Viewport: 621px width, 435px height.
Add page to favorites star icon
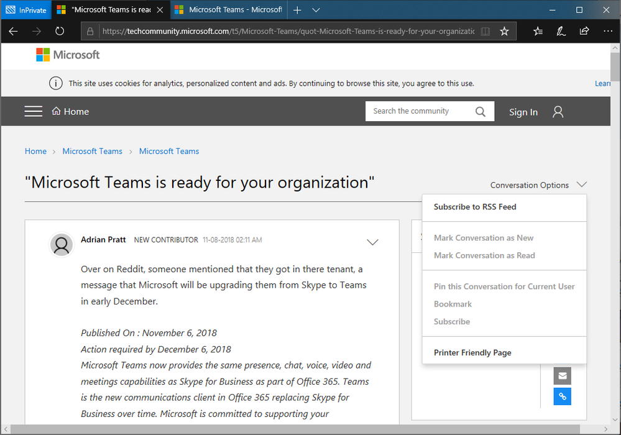[504, 31]
